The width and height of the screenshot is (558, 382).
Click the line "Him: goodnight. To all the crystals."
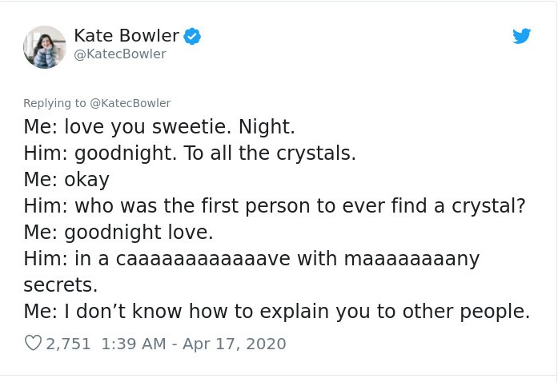(189, 153)
